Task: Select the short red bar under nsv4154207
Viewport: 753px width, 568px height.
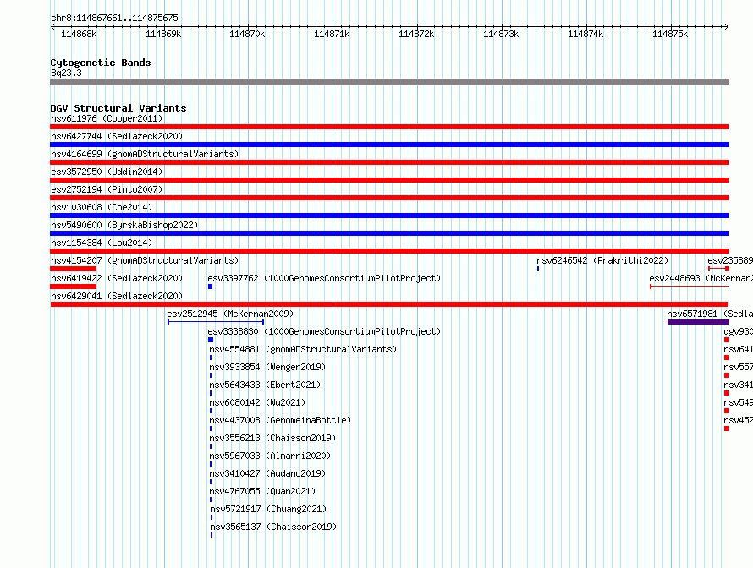Action: tap(73, 269)
